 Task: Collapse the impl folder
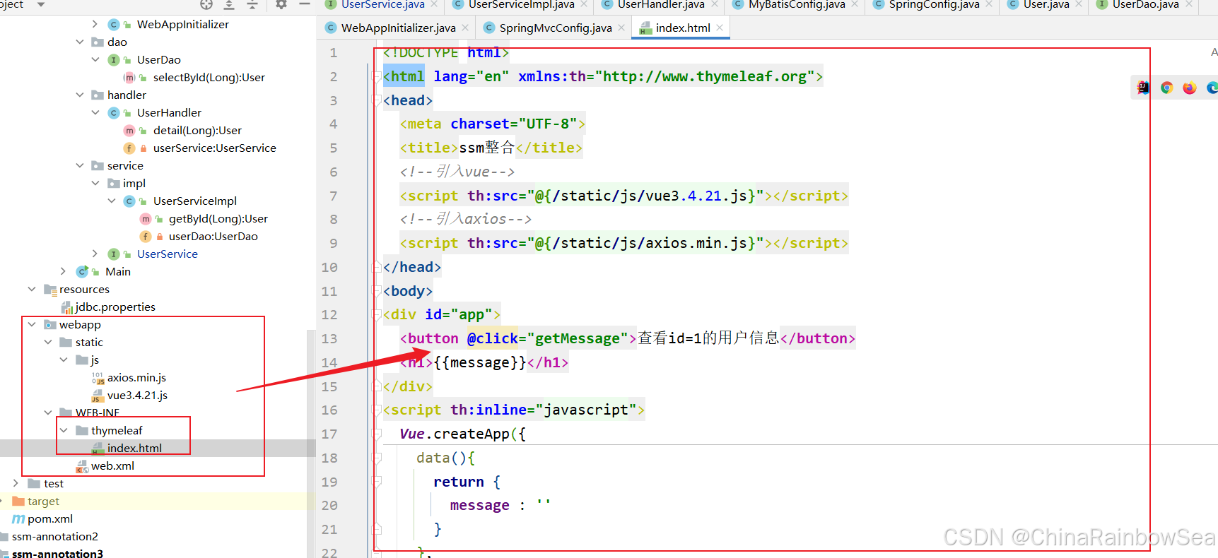pyautogui.click(x=95, y=183)
